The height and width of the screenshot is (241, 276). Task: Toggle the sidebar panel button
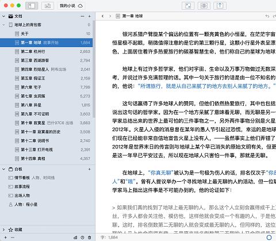[x=32, y=6]
